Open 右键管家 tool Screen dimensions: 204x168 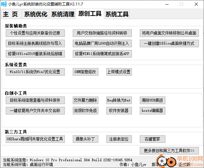pos(152,139)
